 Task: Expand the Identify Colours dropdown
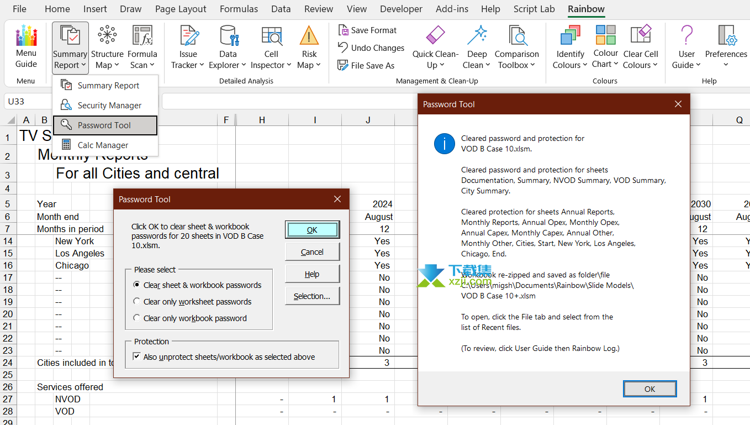coord(570,65)
